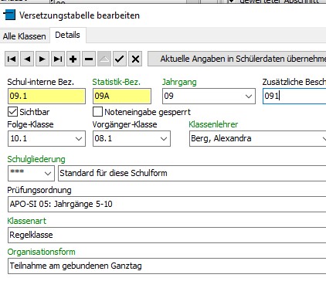The width and height of the screenshot is (326, 288).
Task: Click Statistik-Bez. field 09A
Action: coord(122,97)
